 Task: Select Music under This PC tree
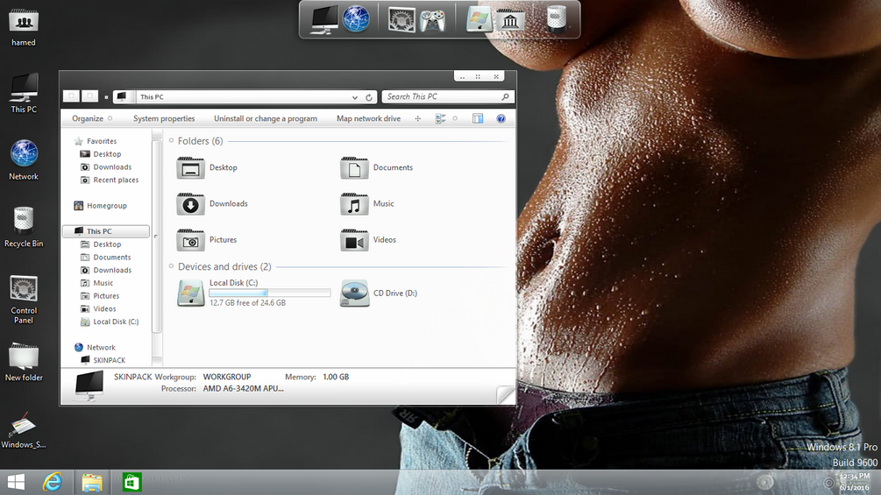point(103,283)
